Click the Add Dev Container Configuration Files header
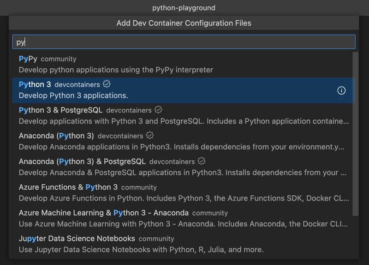The height and width of the screenshot is (265, 369). 184,23
